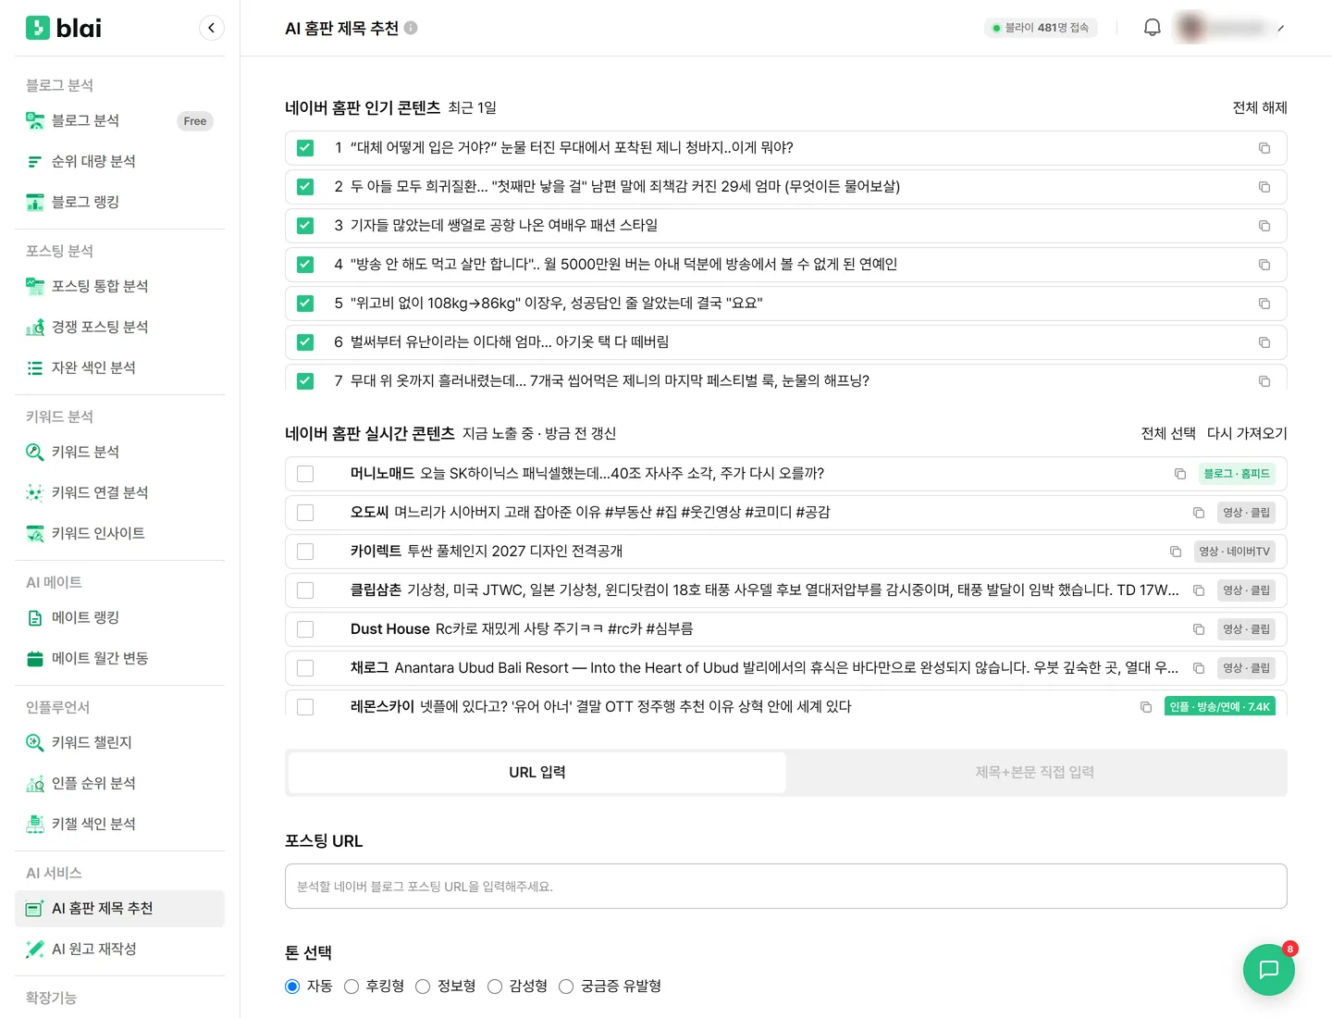The width and height of the screenshot is (1332, 1018).
Task: Copy the Dust House realtime title
Action: 1199,629
